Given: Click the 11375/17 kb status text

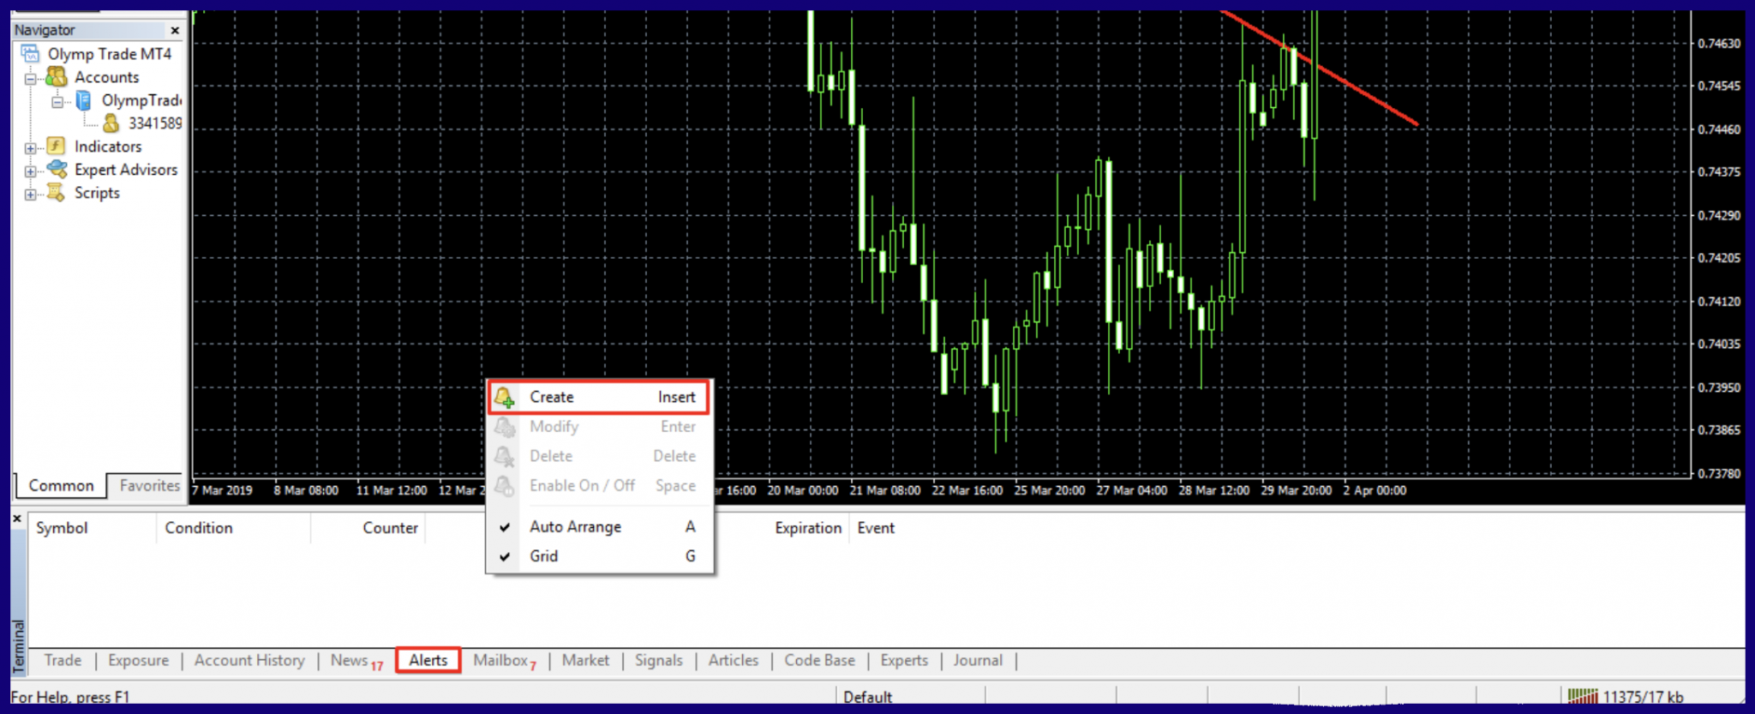Looking at the screenshot, I should 1643,697.
